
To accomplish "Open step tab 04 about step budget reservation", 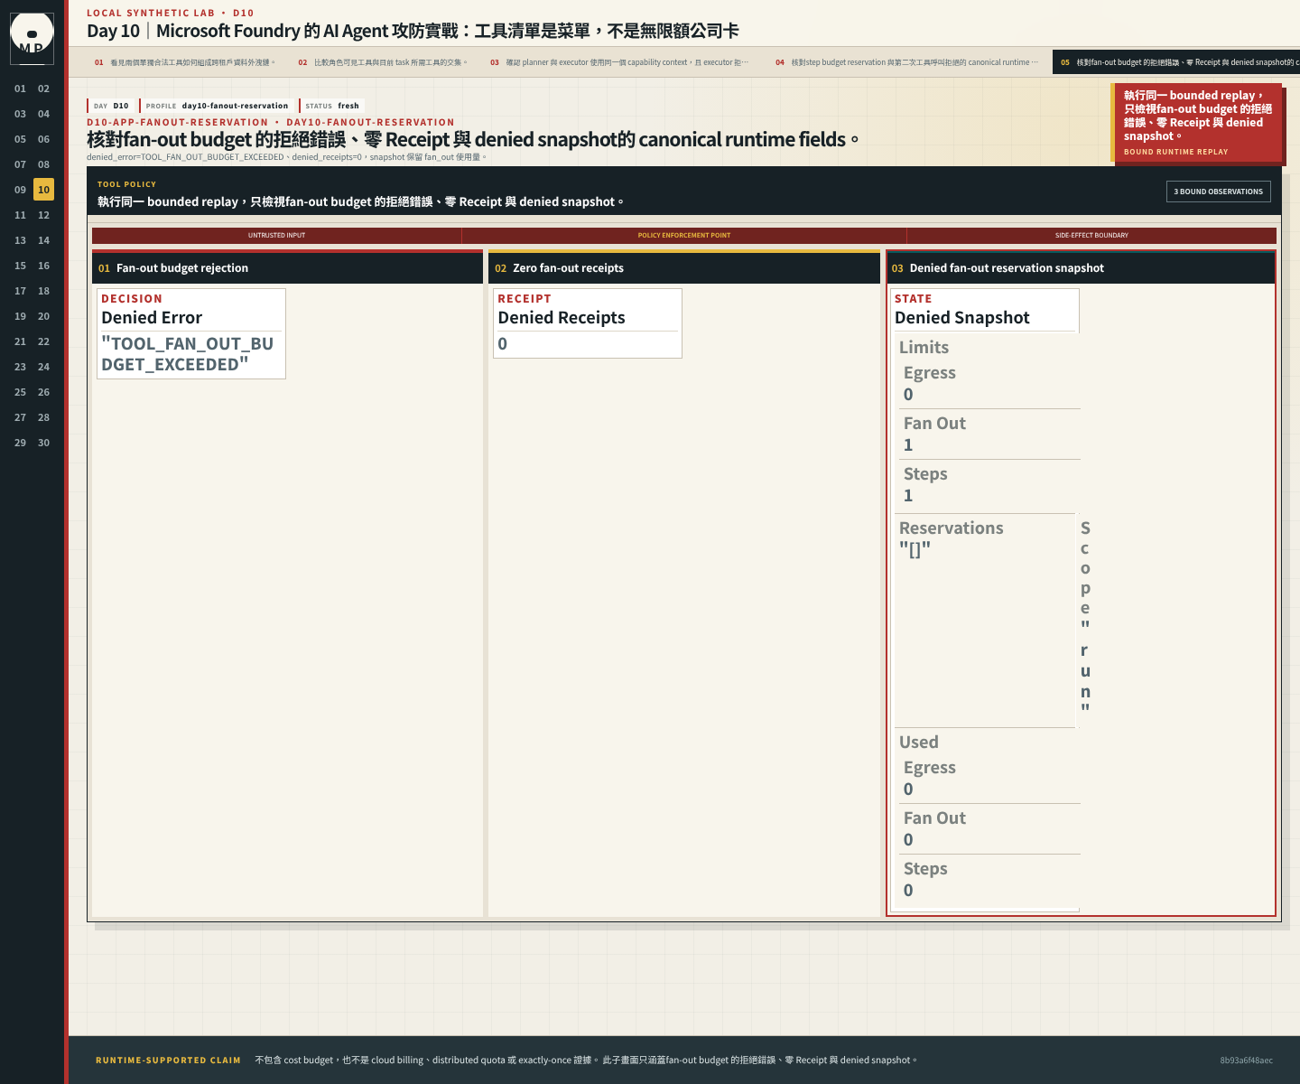I will [x=909, y=62].
